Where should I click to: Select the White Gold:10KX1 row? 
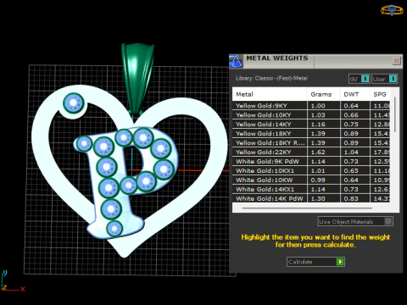click(x=311, y=171)
